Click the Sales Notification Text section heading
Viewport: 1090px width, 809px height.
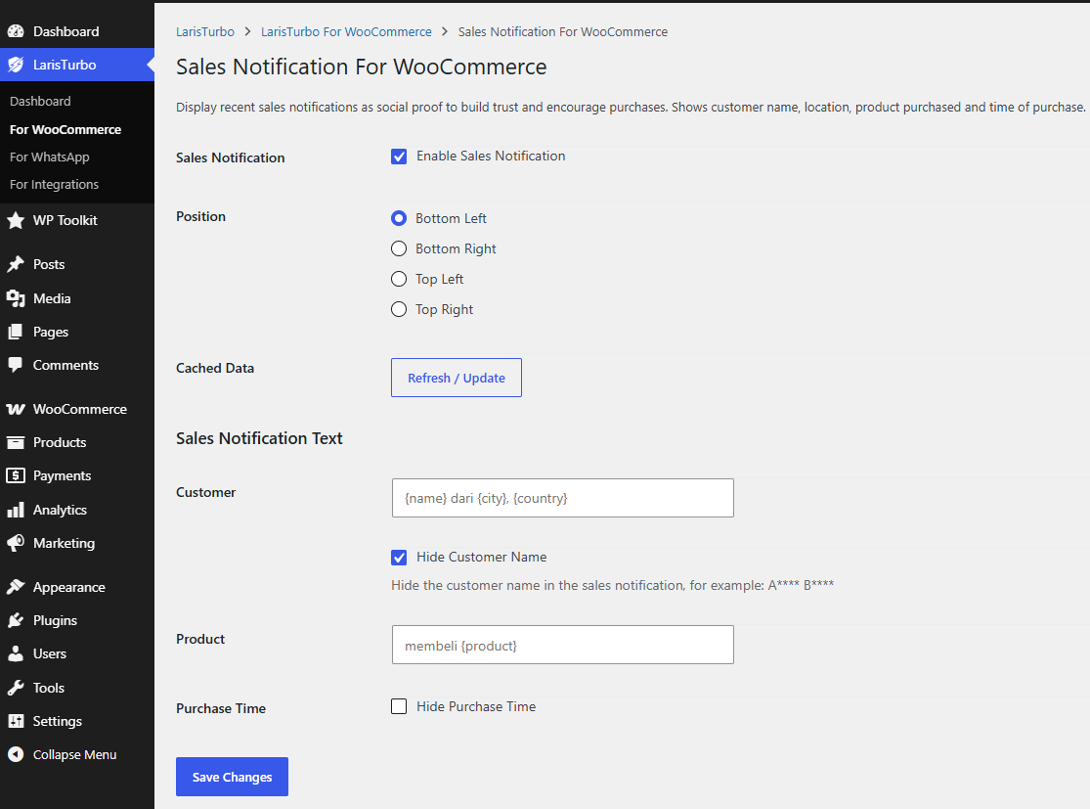[x=259, y=438]
